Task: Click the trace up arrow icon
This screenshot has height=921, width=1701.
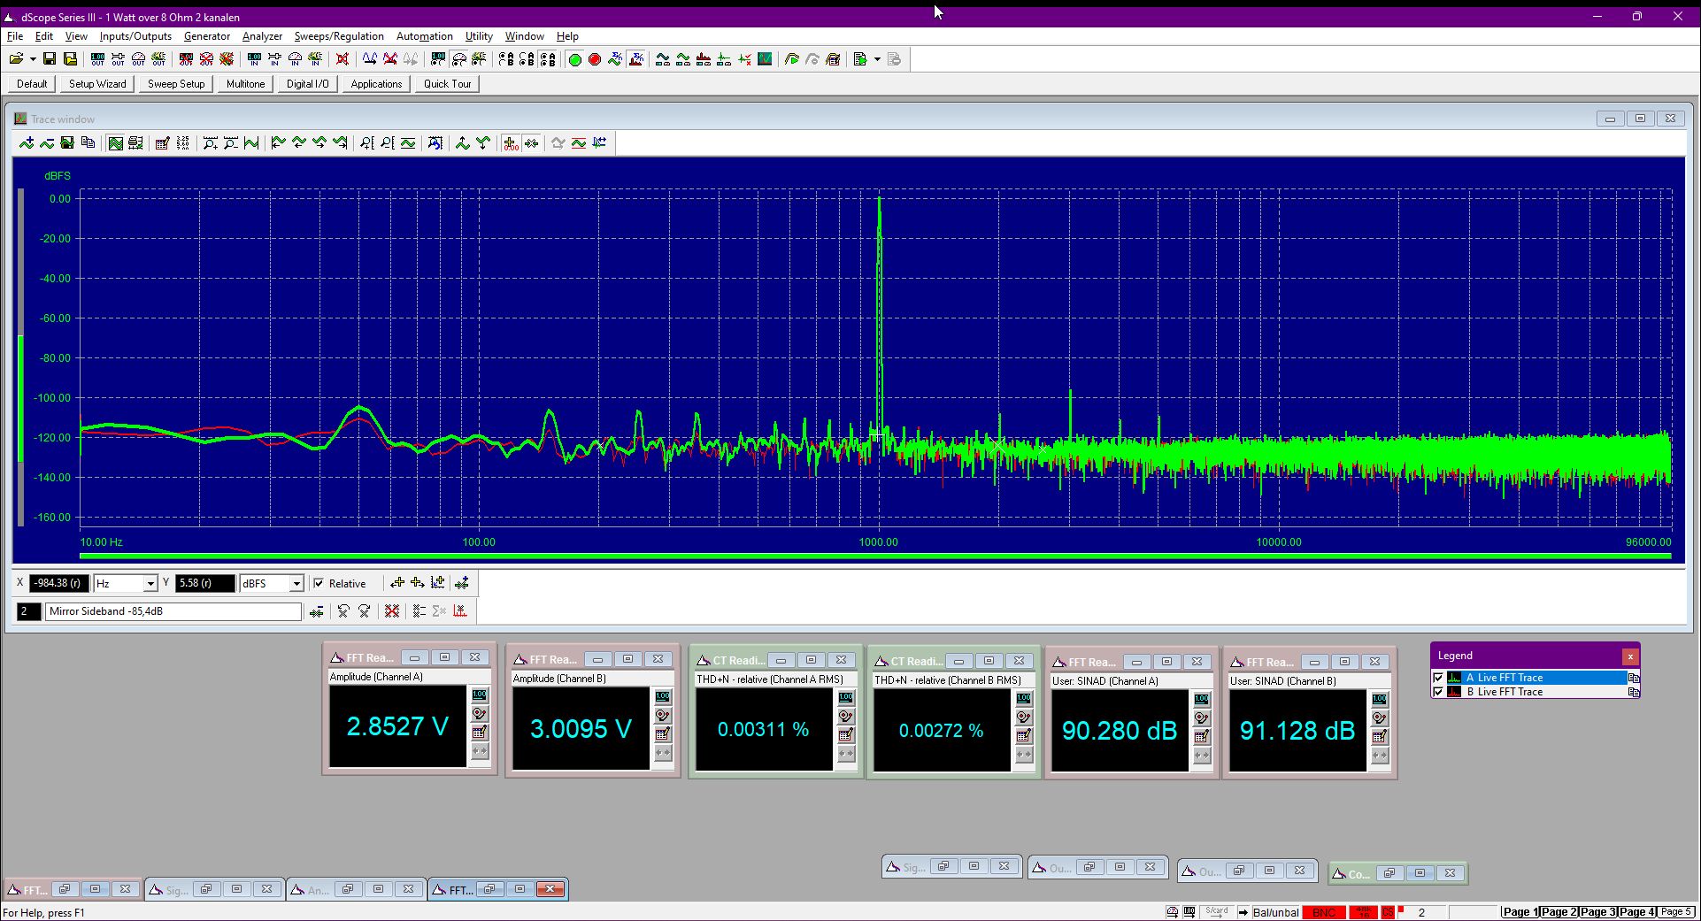Action: tap(463, 143)
